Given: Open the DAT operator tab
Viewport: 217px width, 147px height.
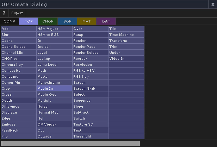Looking at the screenshot, I should coord(106,21).
